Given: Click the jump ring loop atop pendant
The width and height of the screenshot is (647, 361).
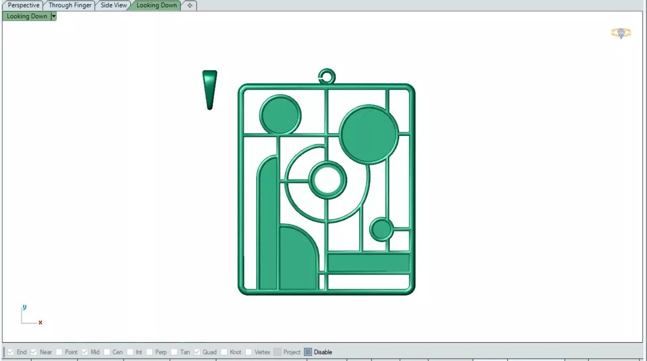Looking at the screenshot, I should [x=326, y=76].
